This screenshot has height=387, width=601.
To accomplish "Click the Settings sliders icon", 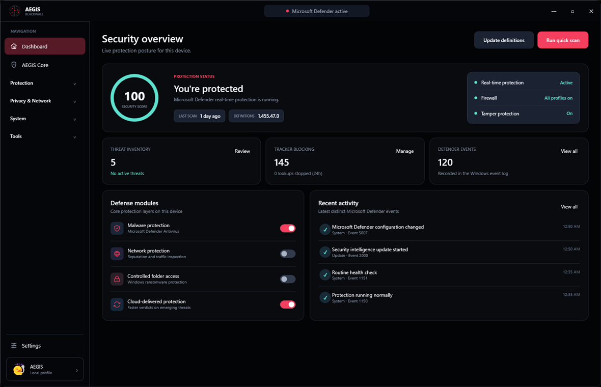I will pos(14,346).
